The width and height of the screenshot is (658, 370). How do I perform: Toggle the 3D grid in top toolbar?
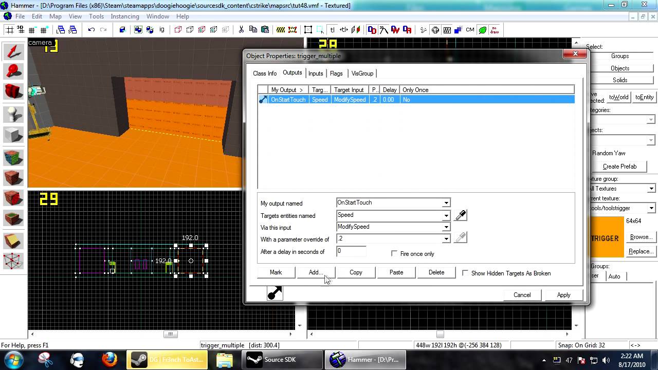click(22, 30)
